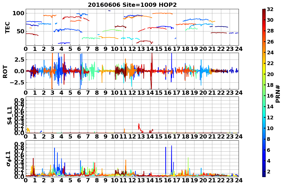283x186 pixels.
Task: Click colorbar tick label 8
Action: (268, 139)
